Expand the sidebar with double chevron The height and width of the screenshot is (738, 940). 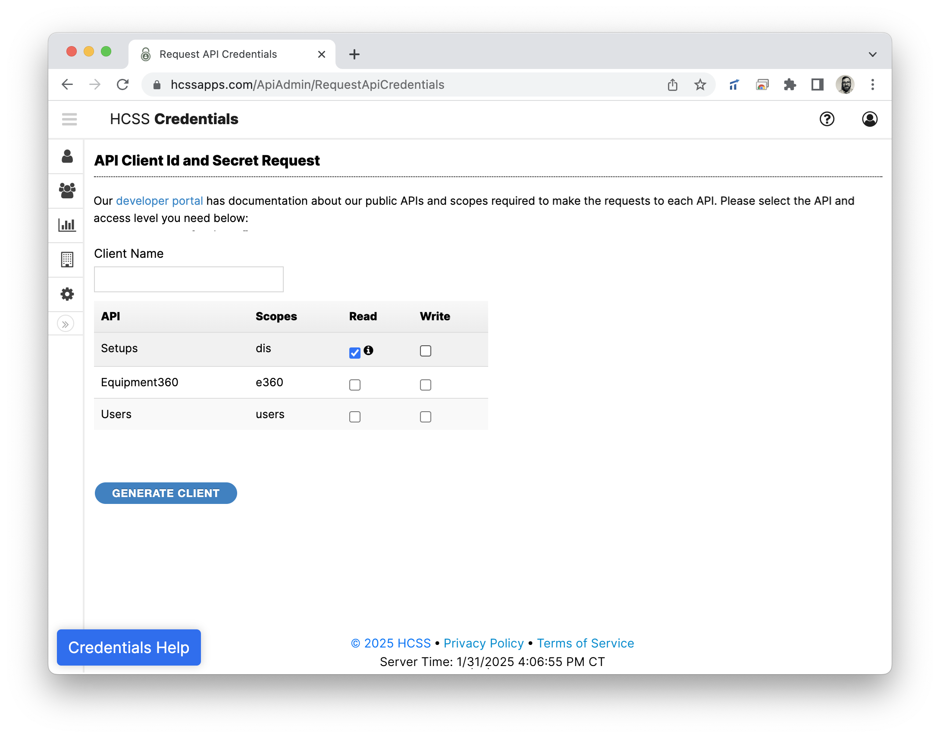coord(65,324)
